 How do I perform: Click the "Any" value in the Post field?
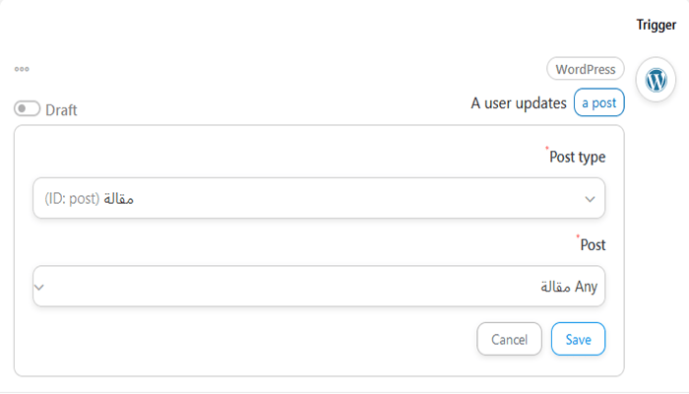586,288
